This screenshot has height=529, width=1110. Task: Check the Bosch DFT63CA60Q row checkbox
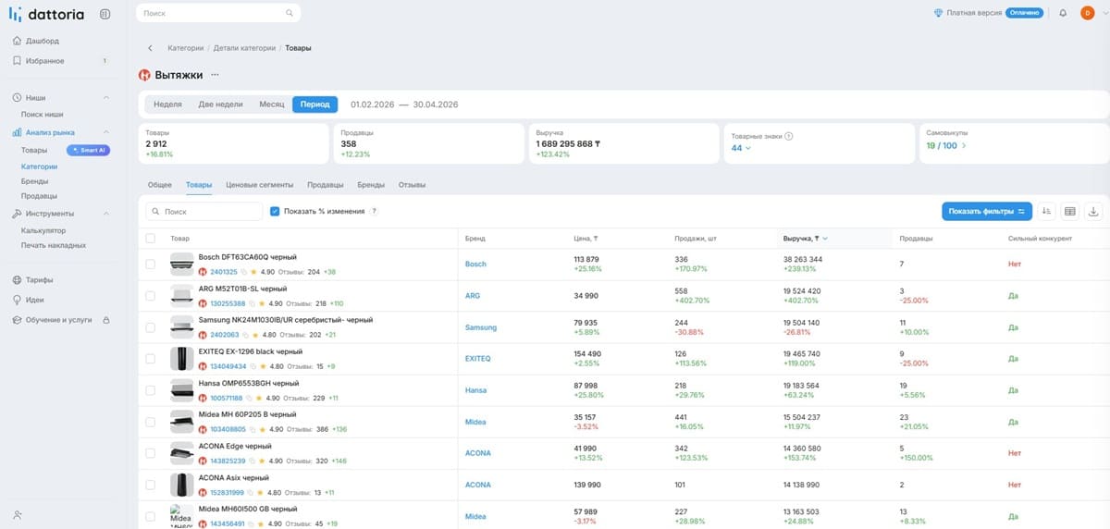(151, 264)
